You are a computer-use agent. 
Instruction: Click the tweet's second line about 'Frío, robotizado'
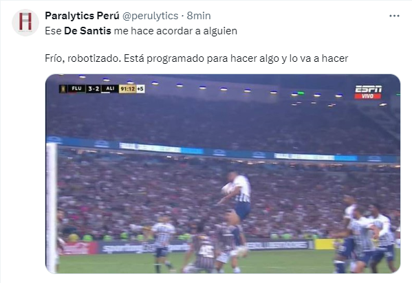(196, 58)
